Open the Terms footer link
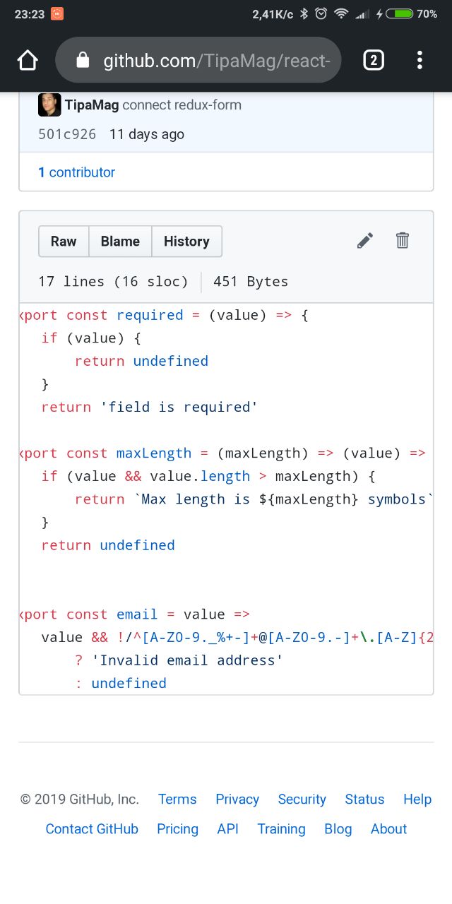The height and width of the screenshot is (904, 452). [177, 799]
